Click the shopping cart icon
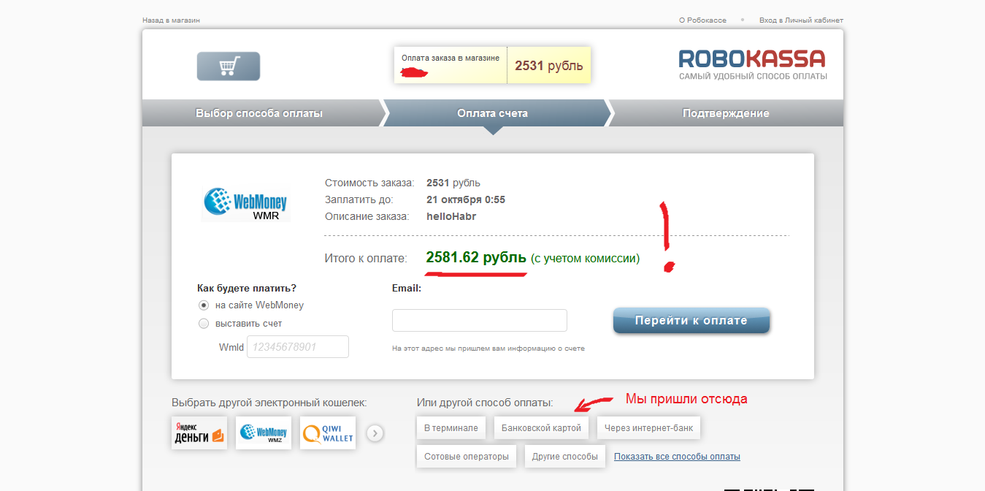Viewport: 985px width, 491px height. pos(229,66)
